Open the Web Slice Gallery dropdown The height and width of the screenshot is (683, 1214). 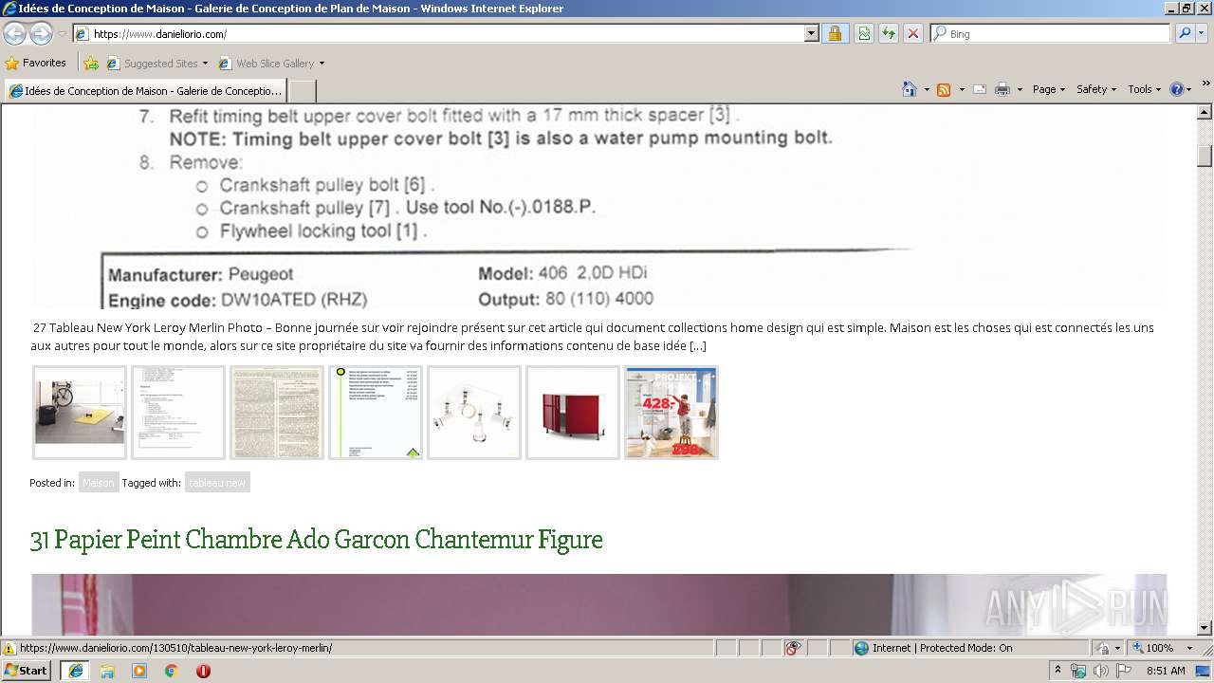click(x=271, y=64)
